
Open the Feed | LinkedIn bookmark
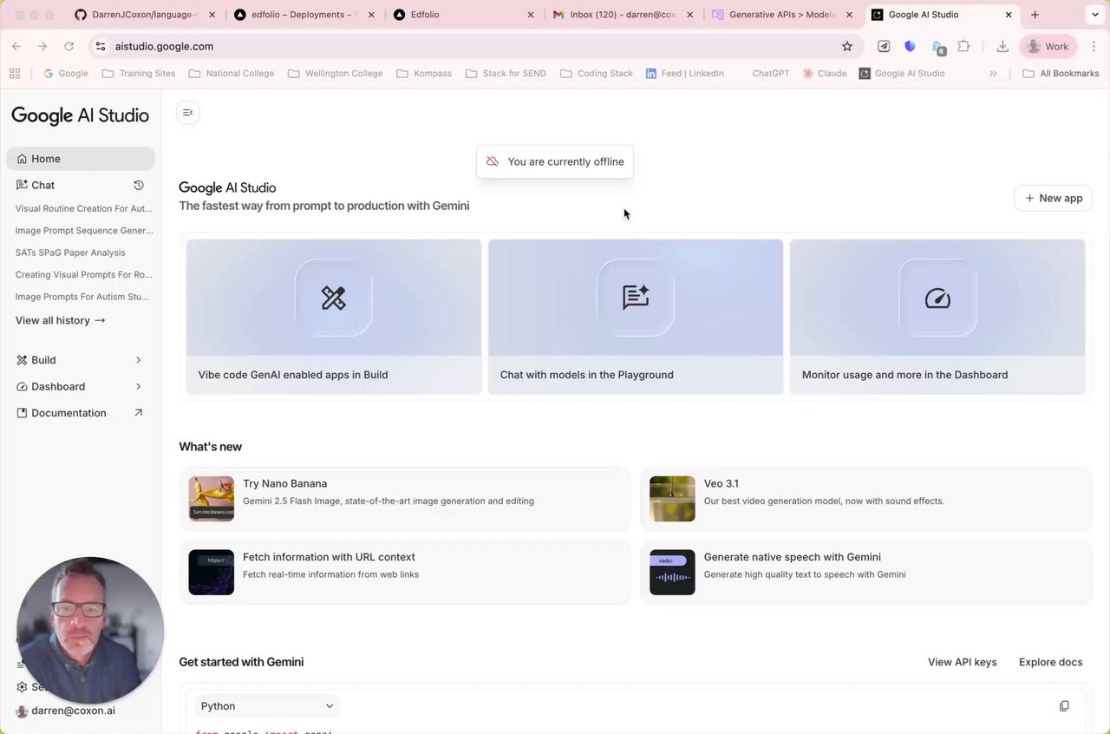point(684,74)
